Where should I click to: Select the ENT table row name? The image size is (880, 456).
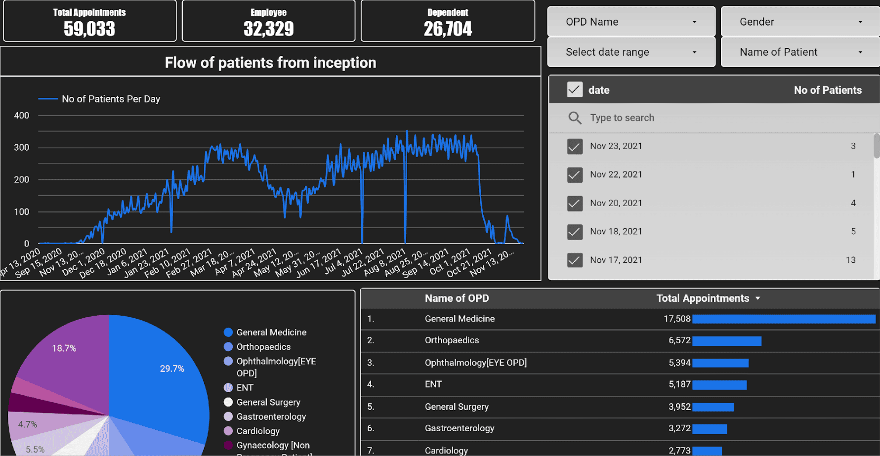click(x=433, y=384)
